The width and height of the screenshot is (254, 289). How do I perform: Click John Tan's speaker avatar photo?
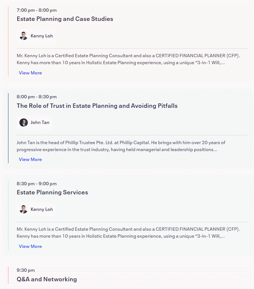pos(23,122)
